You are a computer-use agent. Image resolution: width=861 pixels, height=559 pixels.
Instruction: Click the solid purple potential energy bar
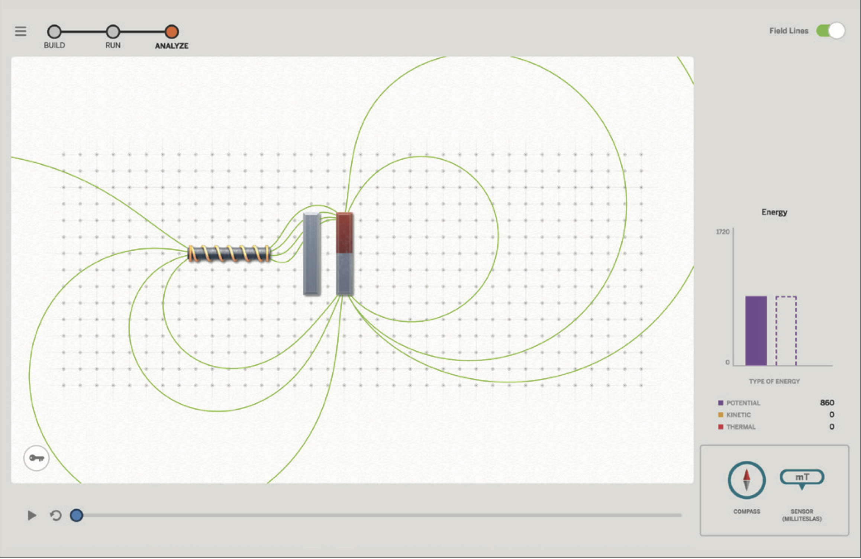coord(756,331)
